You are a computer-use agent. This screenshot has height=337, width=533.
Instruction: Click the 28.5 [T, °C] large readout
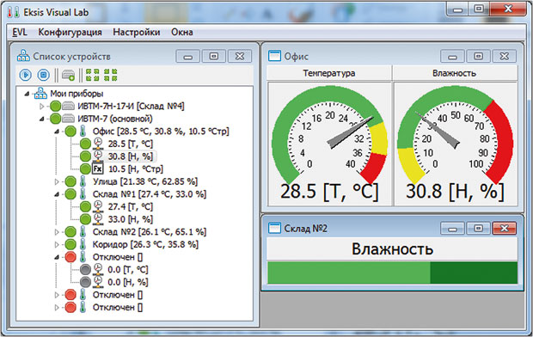[x=329, y=192]
